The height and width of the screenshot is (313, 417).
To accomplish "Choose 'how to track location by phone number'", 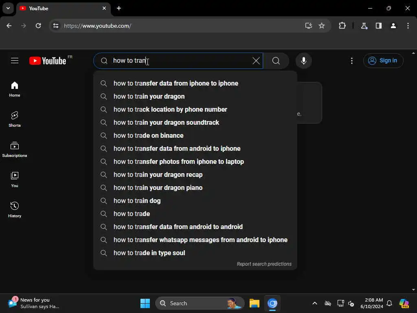I will coord(195,109).
